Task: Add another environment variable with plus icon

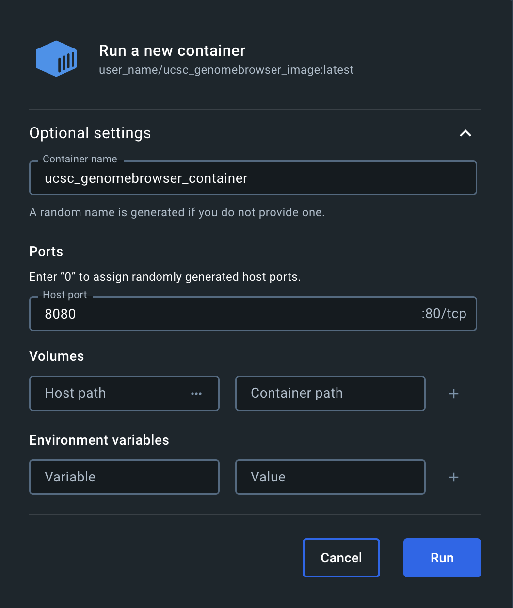Action: pyautogui.click(x=454, y=478)
